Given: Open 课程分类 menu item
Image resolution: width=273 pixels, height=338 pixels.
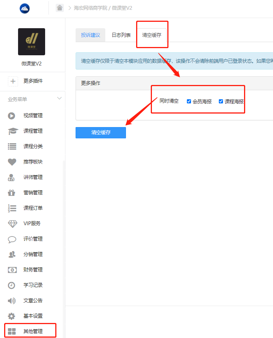Looking at the screenshot, I should coord(33,146).
